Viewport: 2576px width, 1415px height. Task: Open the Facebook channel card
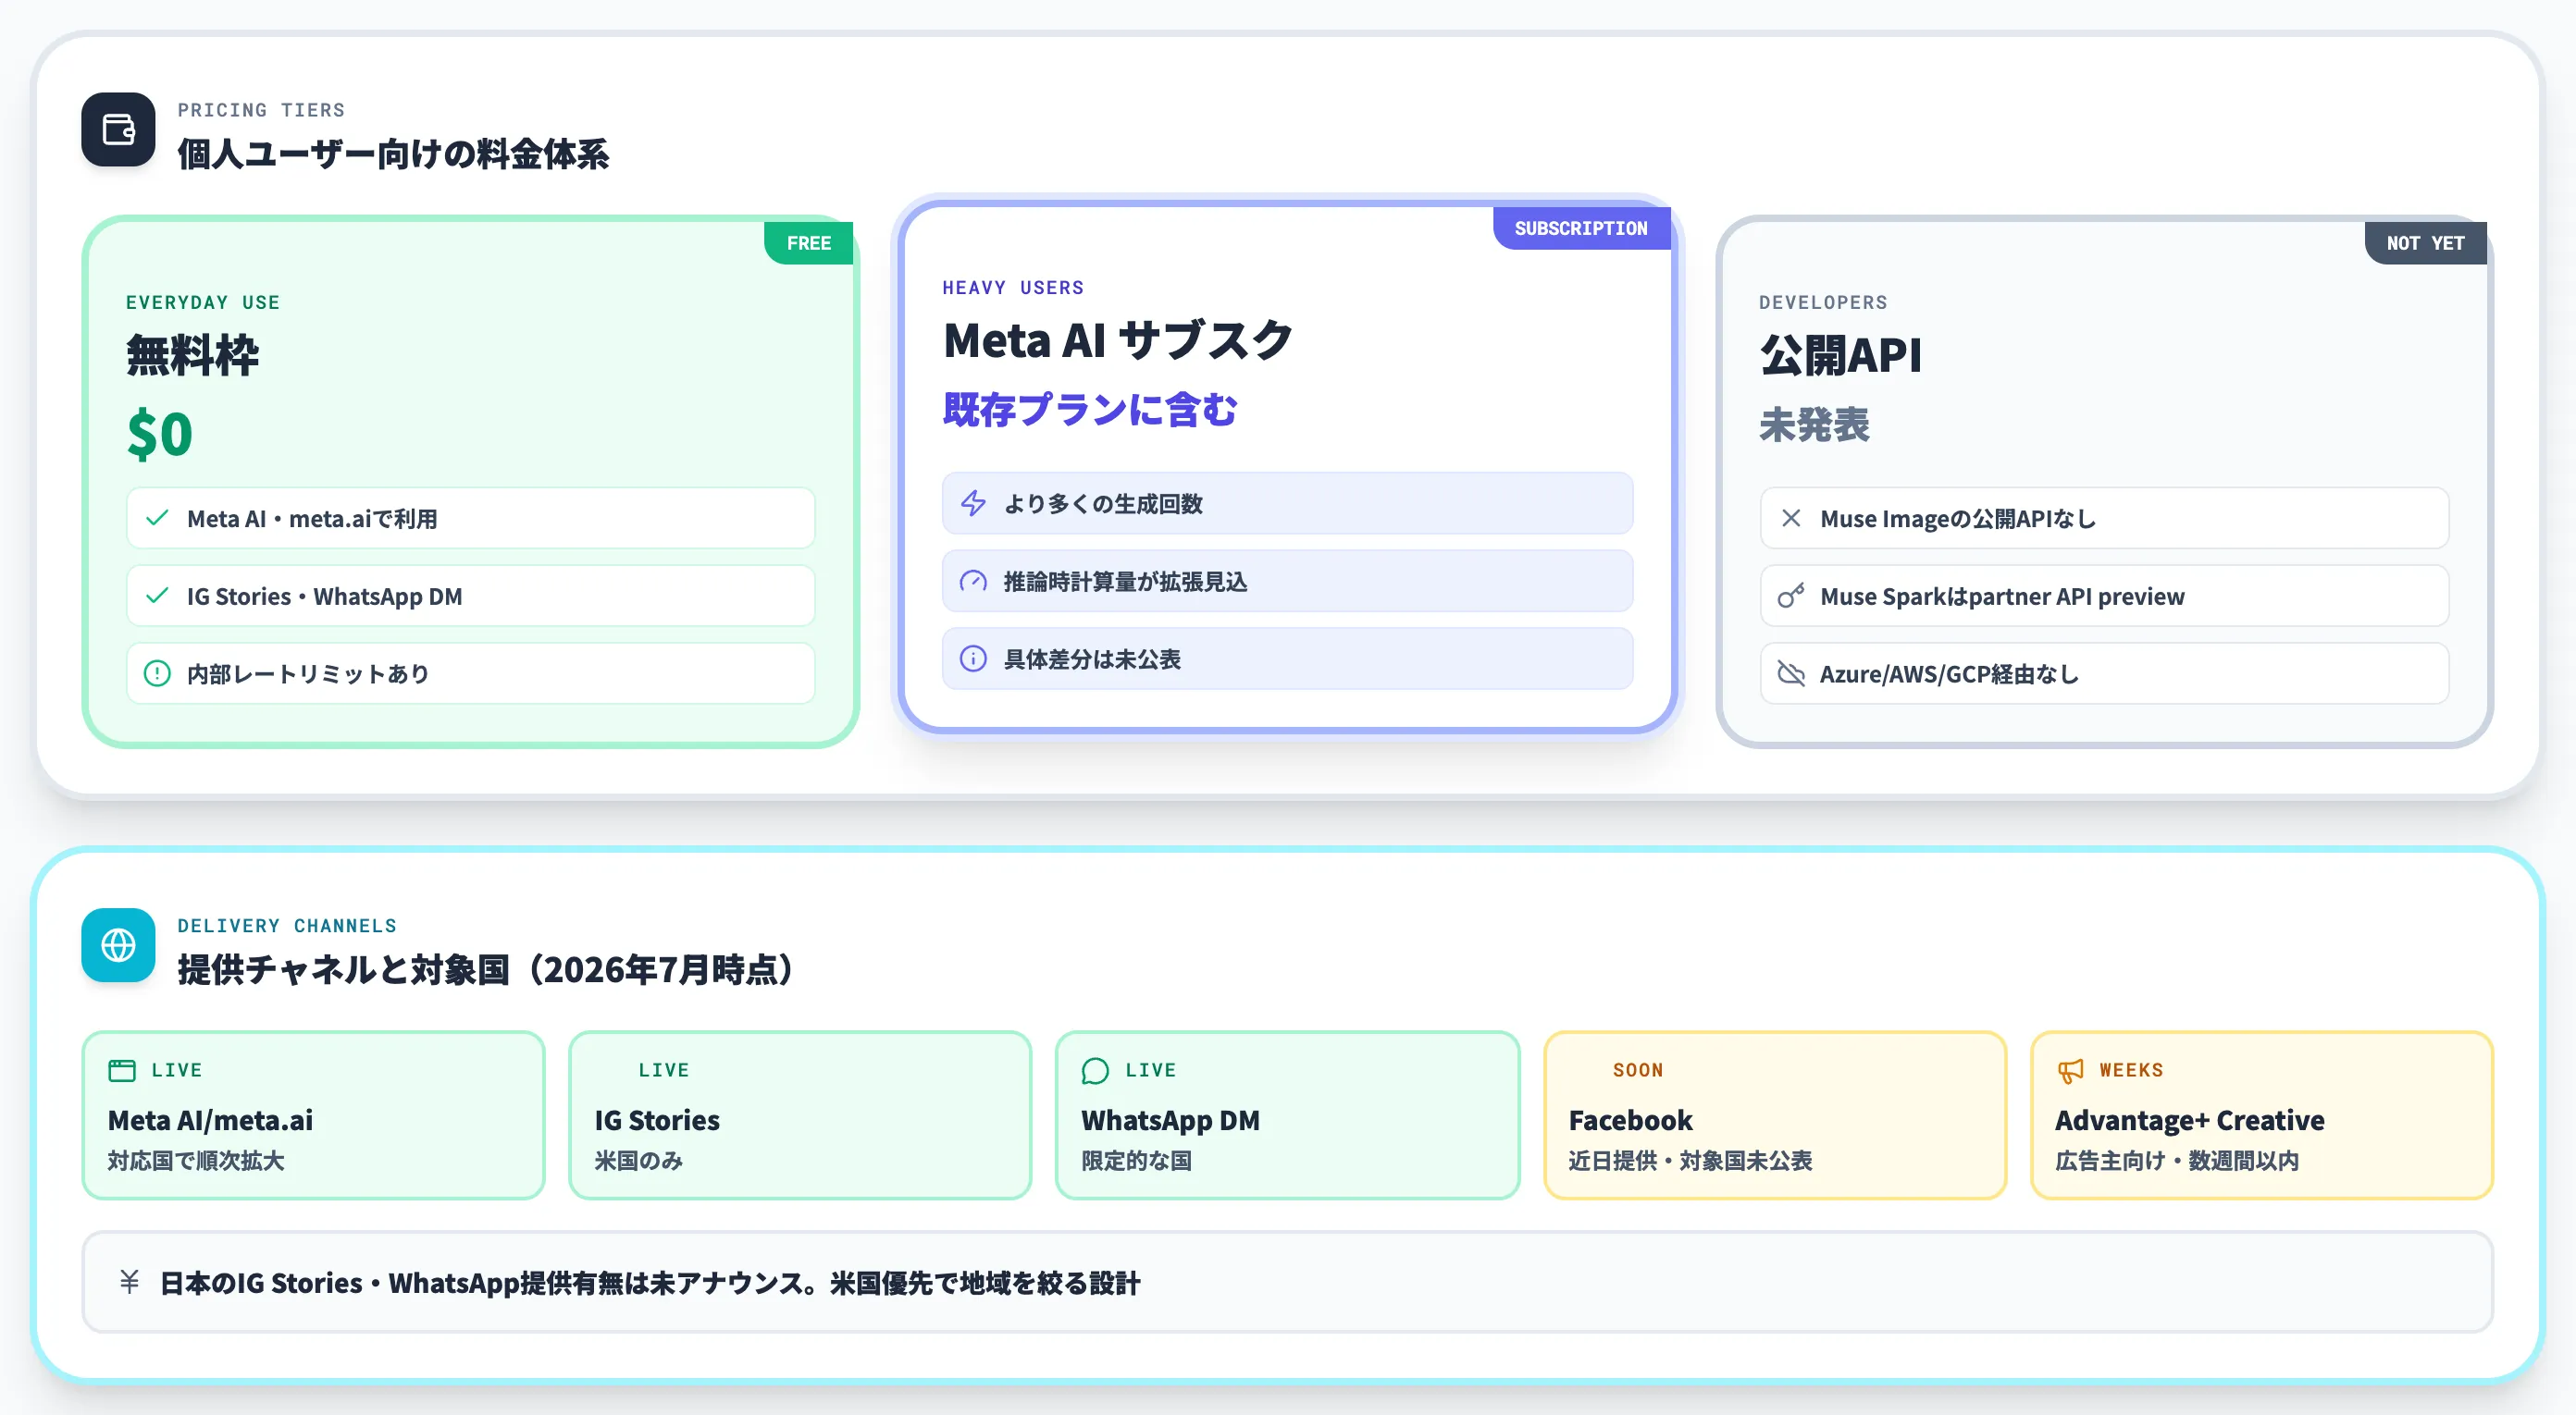[1775, 1115]
